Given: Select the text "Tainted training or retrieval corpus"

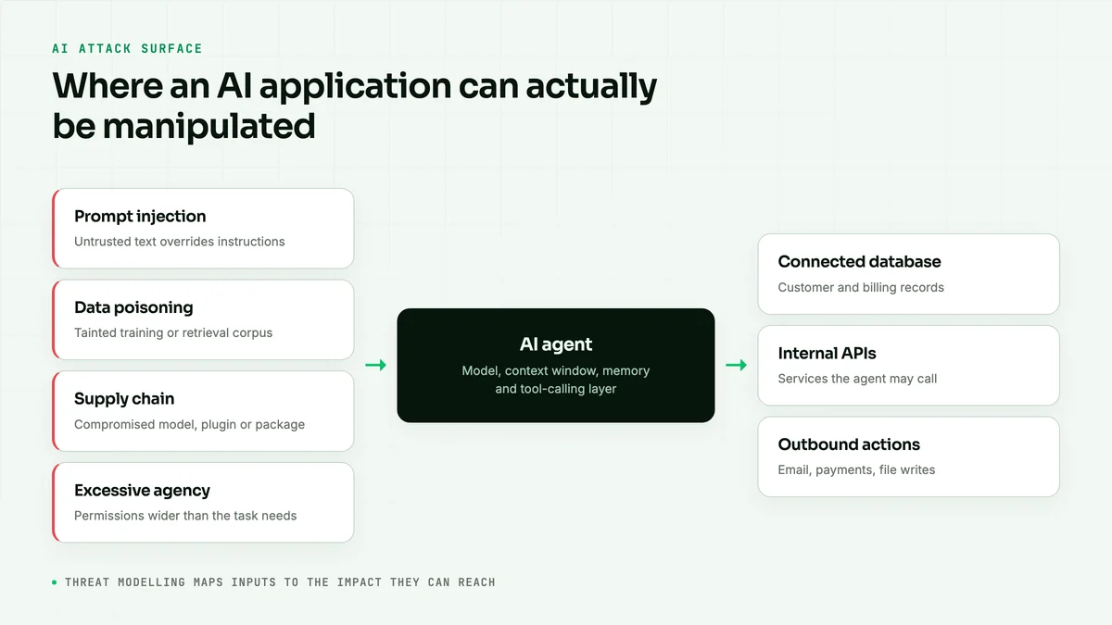Looking at the screenshot, I should (x=173, y=332).
